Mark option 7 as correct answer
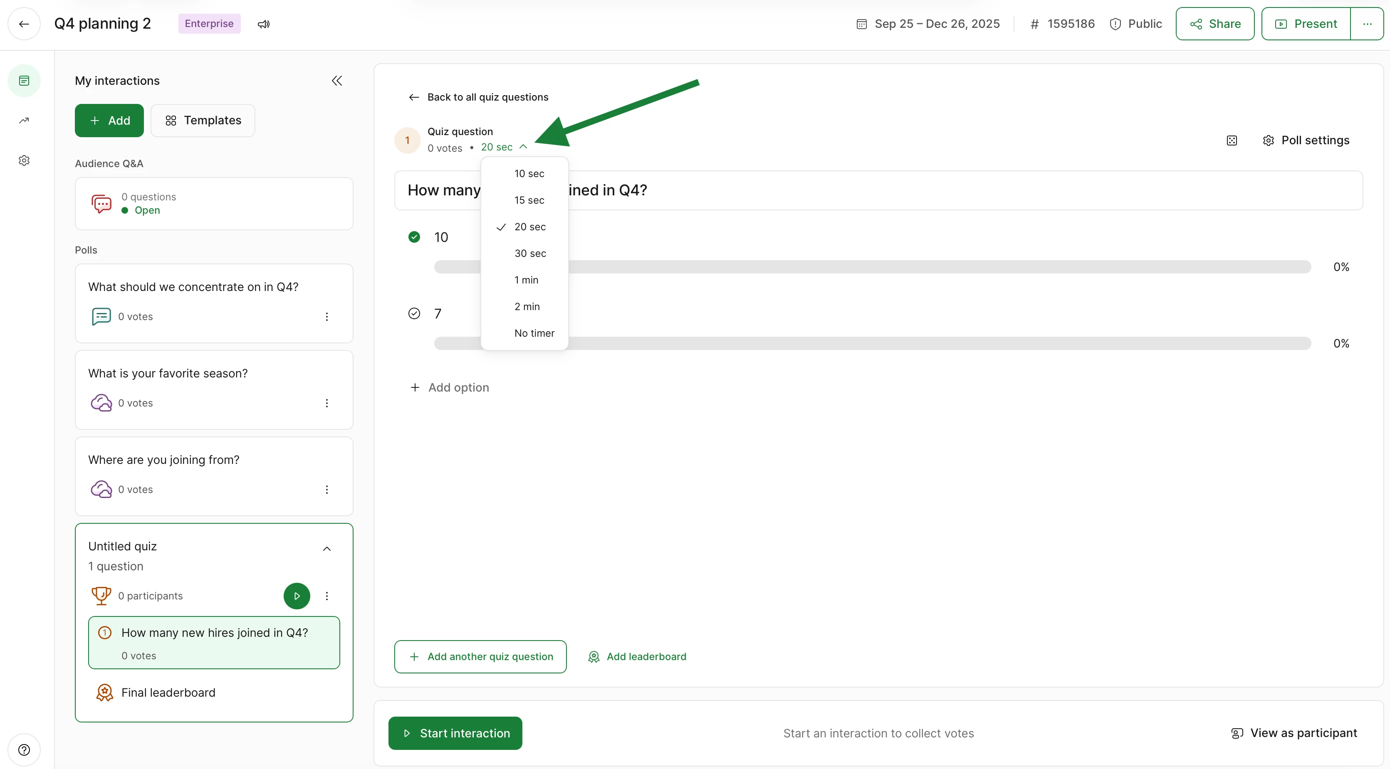The image size is (1390, 769). tap(414, 313)
